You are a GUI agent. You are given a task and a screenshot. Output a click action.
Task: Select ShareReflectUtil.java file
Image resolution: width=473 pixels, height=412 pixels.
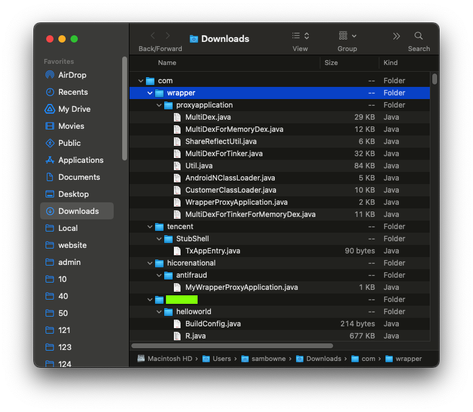tap(280, 142)
